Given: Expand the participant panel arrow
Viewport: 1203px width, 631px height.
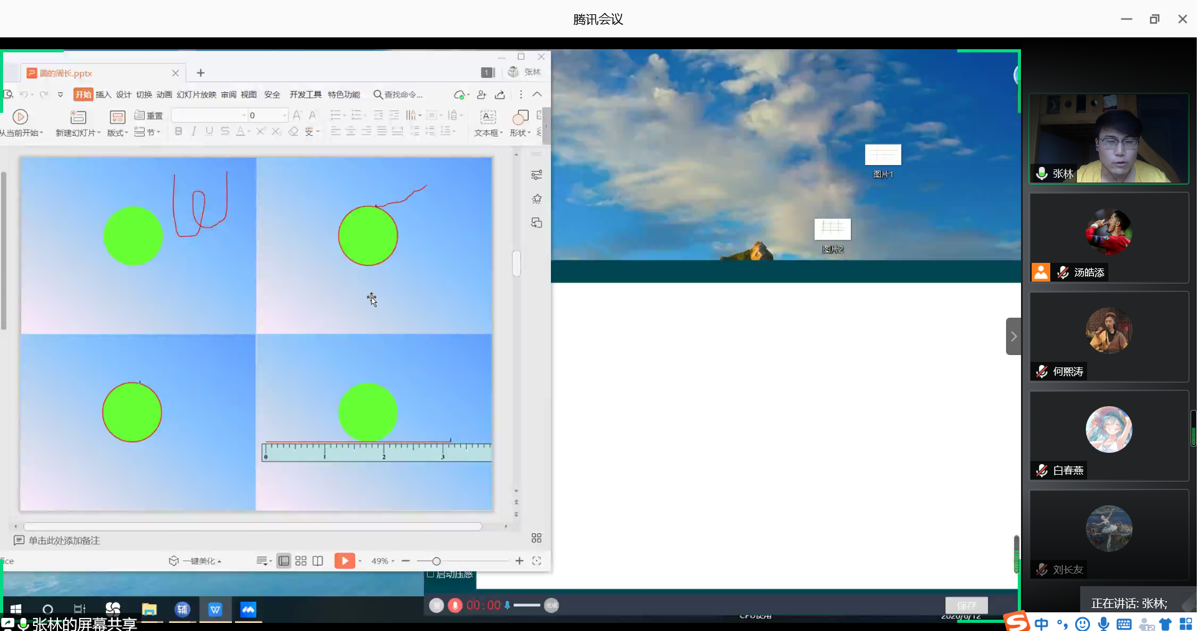Looking at the screenshot, I should [x=1014, y=336].
